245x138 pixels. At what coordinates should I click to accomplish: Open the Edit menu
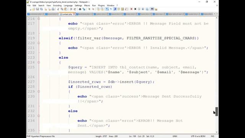click(x=34, y=5)
